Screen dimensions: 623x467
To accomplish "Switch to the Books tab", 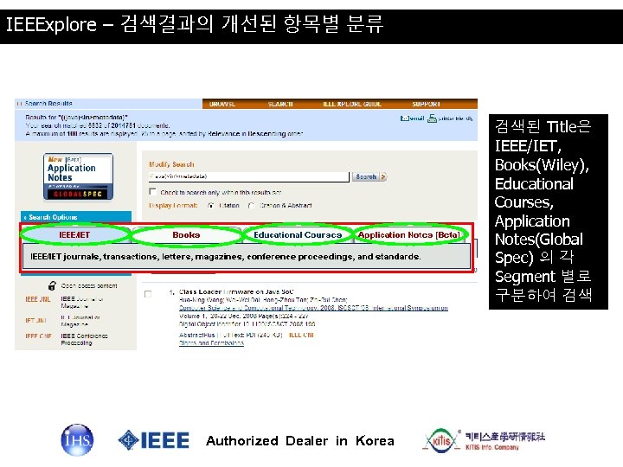I will point(186,235).
